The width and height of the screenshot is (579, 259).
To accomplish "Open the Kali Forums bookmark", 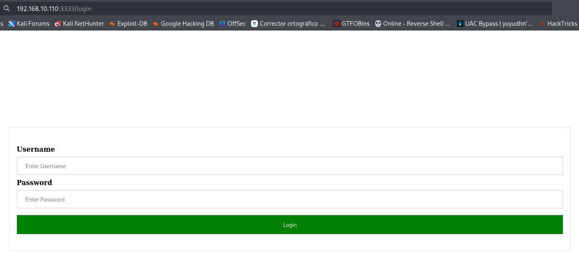I will coord(29,24).
